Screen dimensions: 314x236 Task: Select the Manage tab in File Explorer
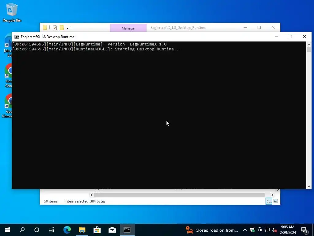[128, 28]
